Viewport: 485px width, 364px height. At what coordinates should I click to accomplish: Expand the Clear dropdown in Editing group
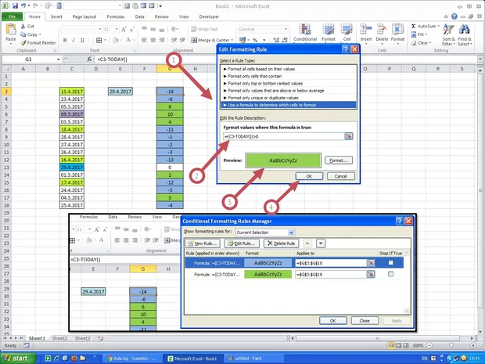click(x=430, y=43)
